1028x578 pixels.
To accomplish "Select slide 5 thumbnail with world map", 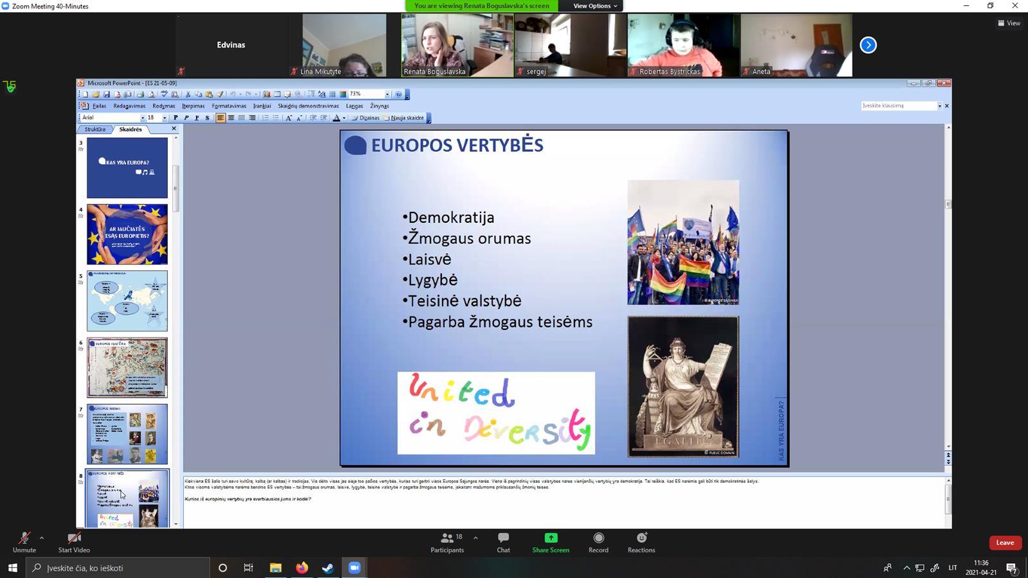I will click(x=127, y=301).
